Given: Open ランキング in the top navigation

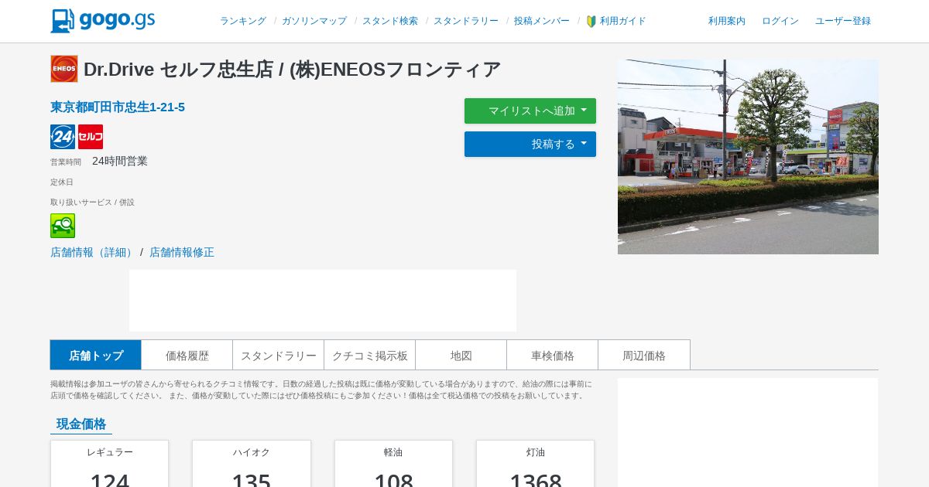Looking at the screenshot, I should pos(243,21).
